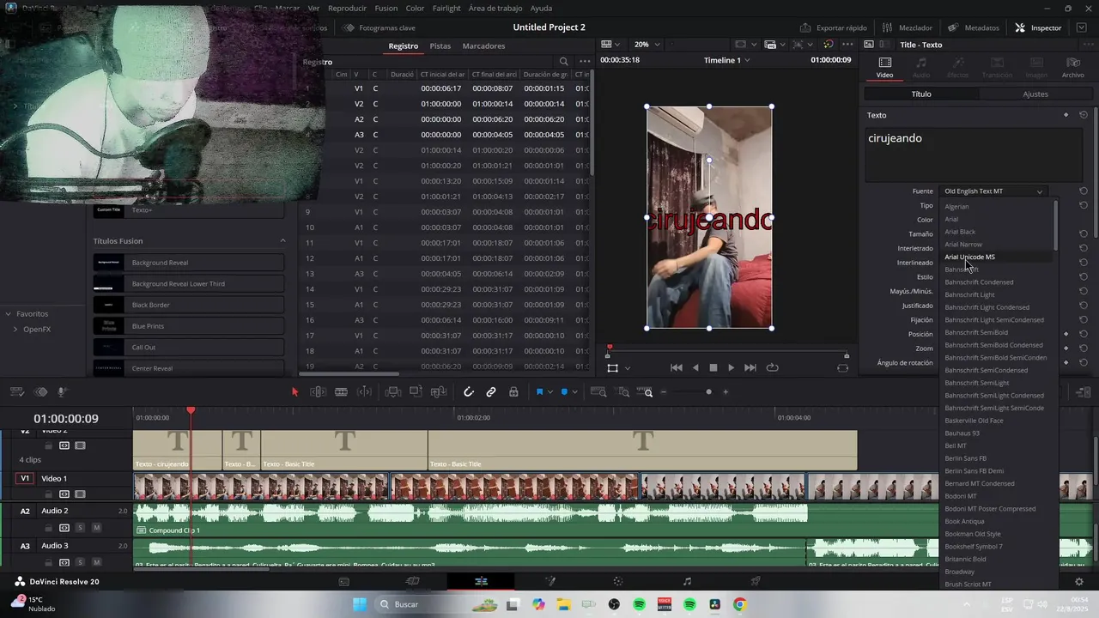Reset the Fuente parameter
This screenshot has height=618, width=1099.
(1084, 191)
